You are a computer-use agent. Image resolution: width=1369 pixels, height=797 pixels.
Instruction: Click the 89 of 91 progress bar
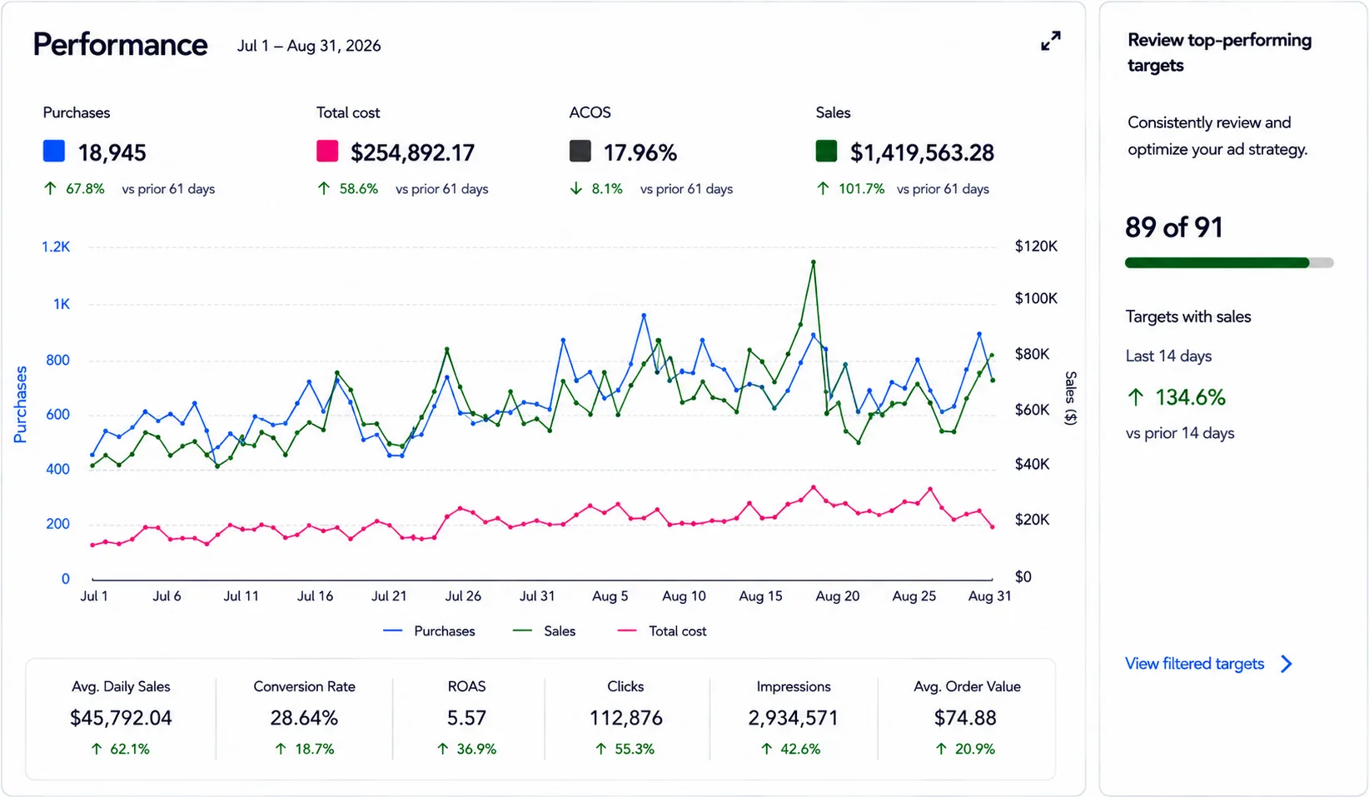pos(1229,263)
